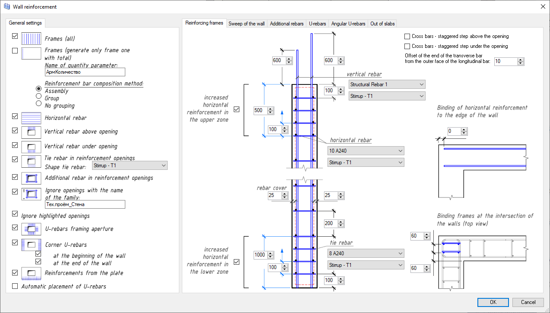This screenshot has height=313, width=550.
Task: Open the Shape tie rebar dropdown
Action: pyautogui.click(x=130, y=166)
